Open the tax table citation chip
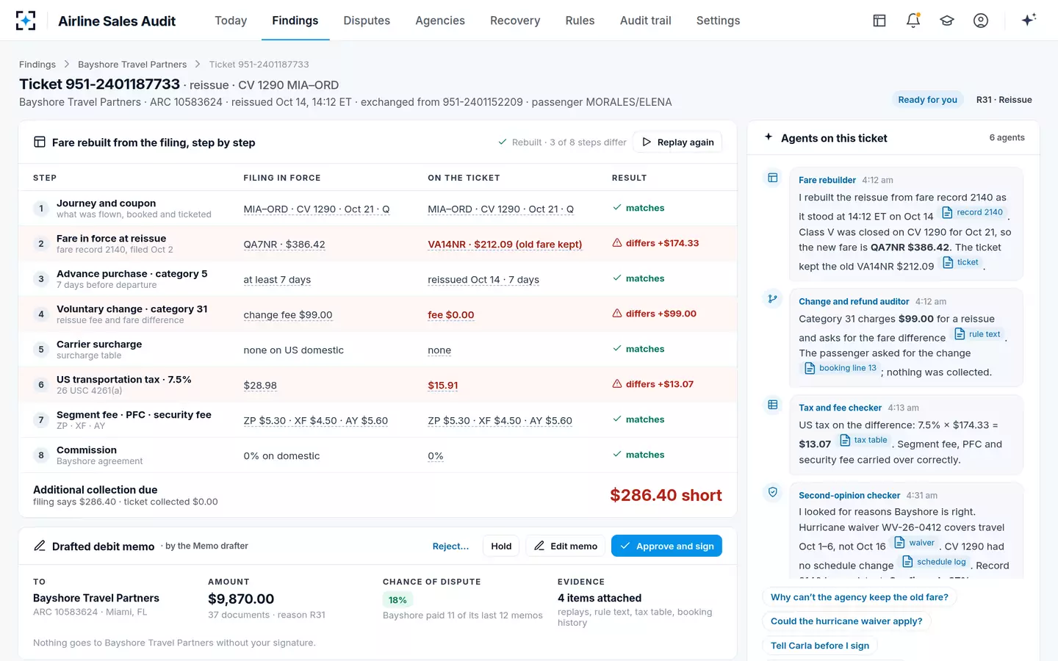Viewport: 1058px width, 661px height. pos(863,440)
